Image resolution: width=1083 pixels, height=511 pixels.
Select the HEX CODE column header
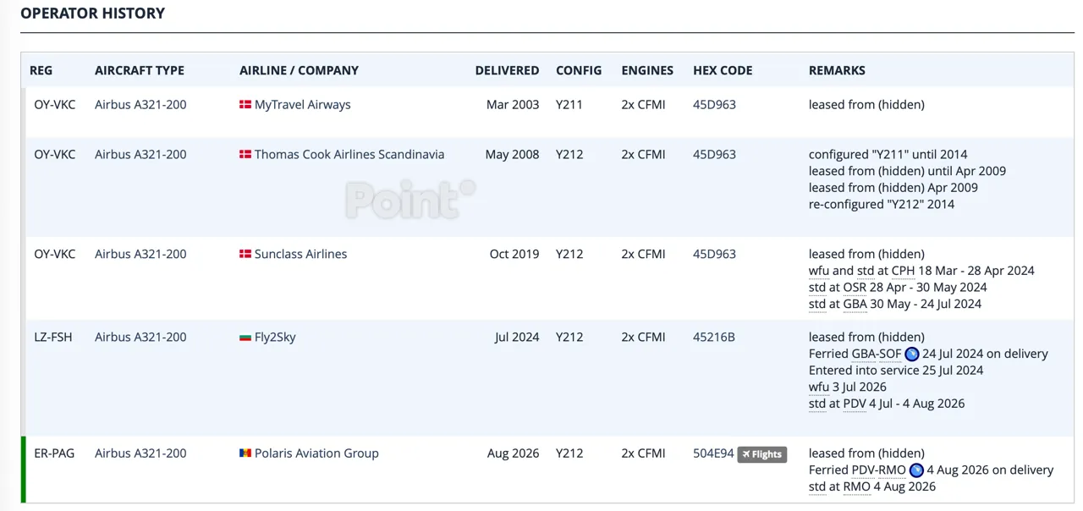pos(723,70)
